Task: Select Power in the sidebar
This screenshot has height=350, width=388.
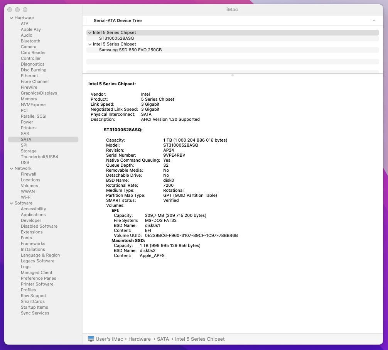Action: 27,122
